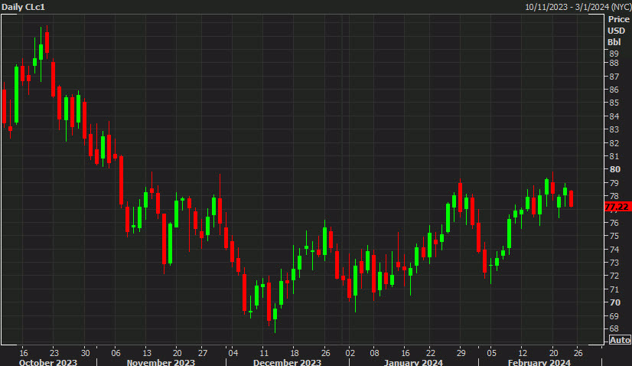Click the November 2023 month label
632x366 pixels.
click(x=161, y=362)
